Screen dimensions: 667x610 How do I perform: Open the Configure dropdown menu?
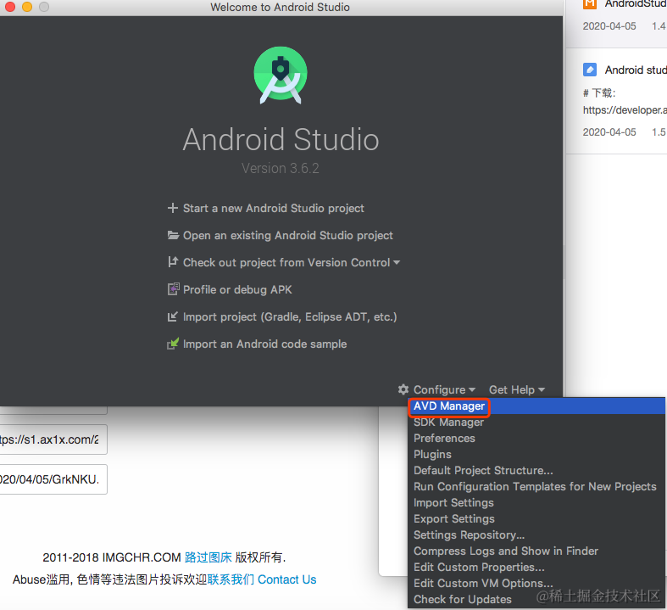coord(444,390)
